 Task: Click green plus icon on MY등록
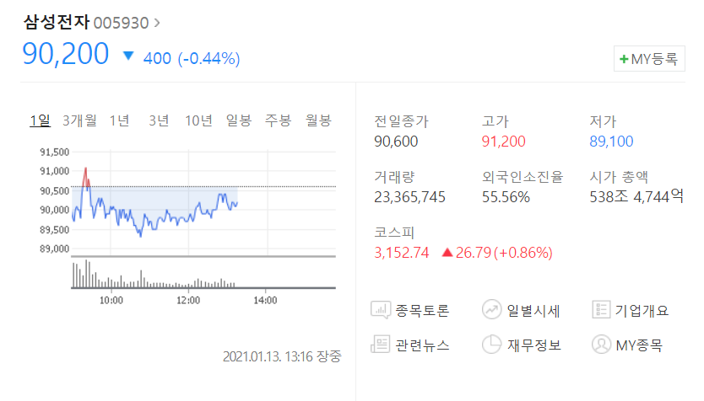624,59
